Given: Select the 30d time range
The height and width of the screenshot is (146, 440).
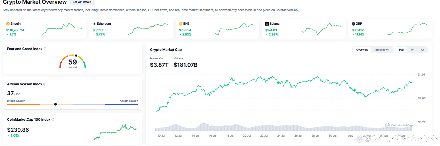Looking at the screenshot, I should point(401,50).
